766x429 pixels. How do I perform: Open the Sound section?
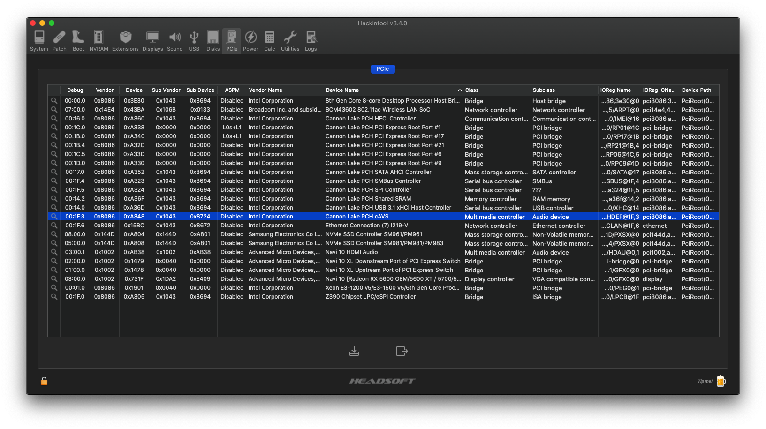[x=174, y=41]
